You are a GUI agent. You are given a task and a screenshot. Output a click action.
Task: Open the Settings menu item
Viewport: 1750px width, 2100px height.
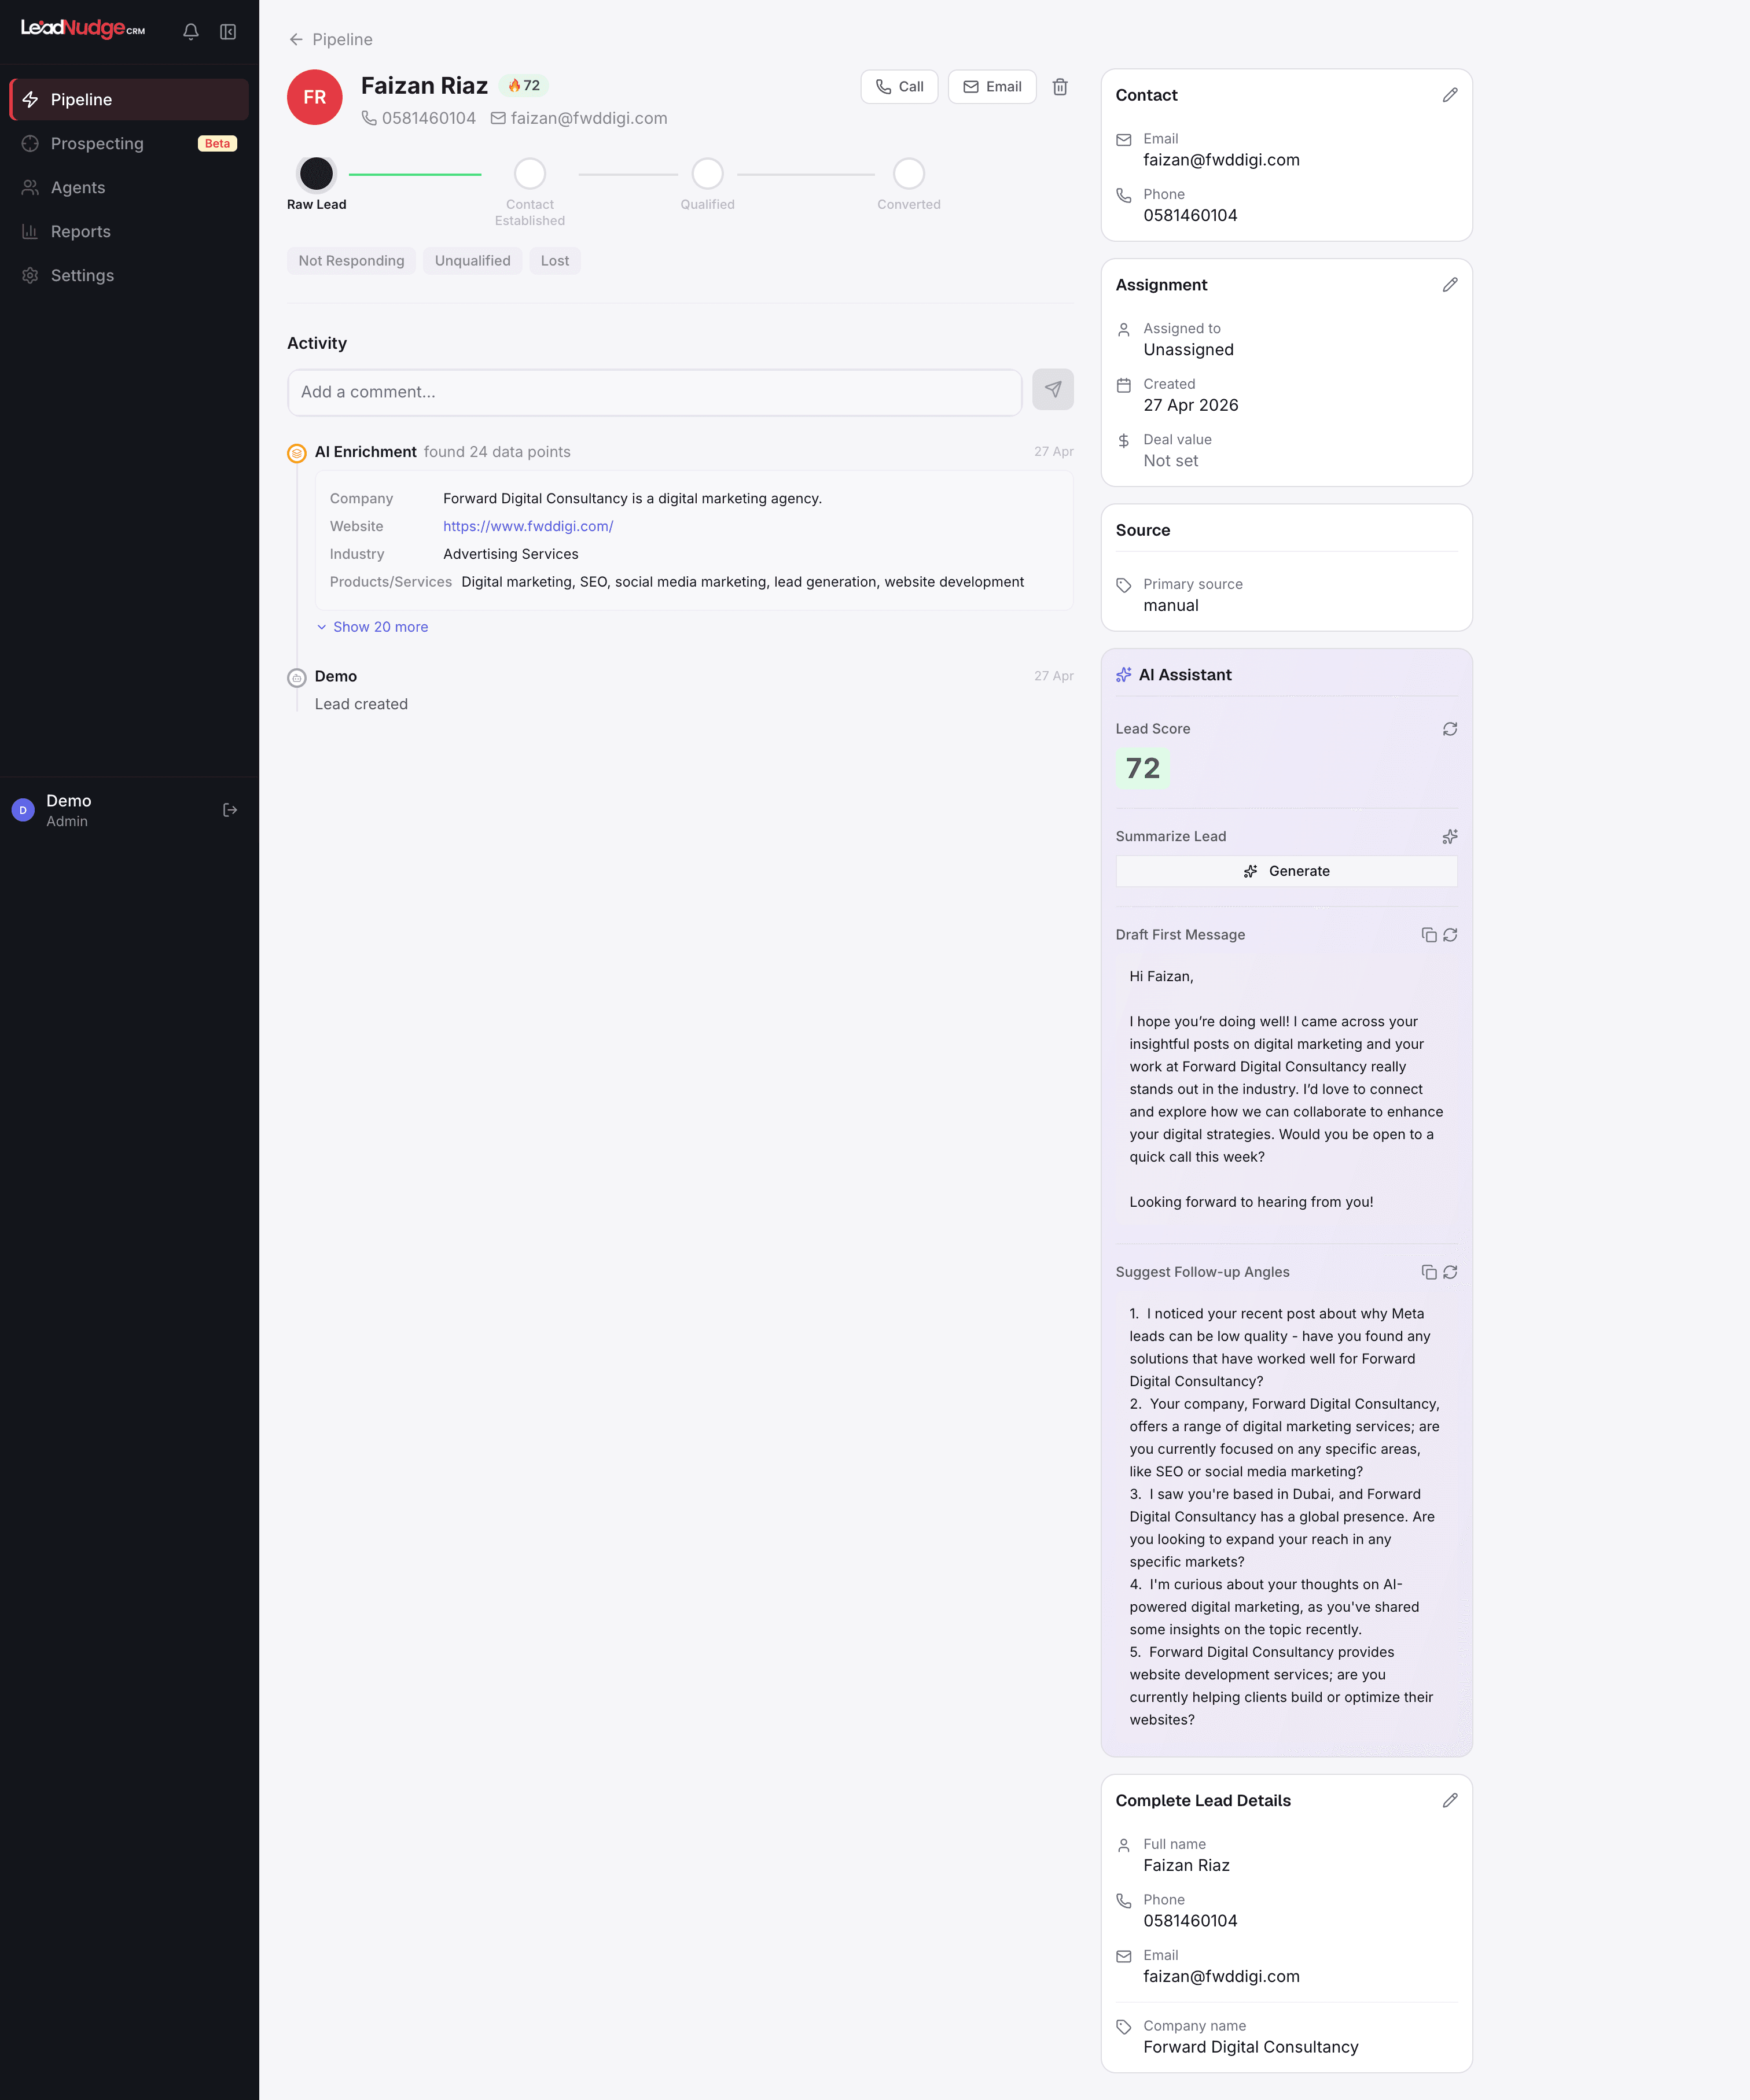click(129, 275)
